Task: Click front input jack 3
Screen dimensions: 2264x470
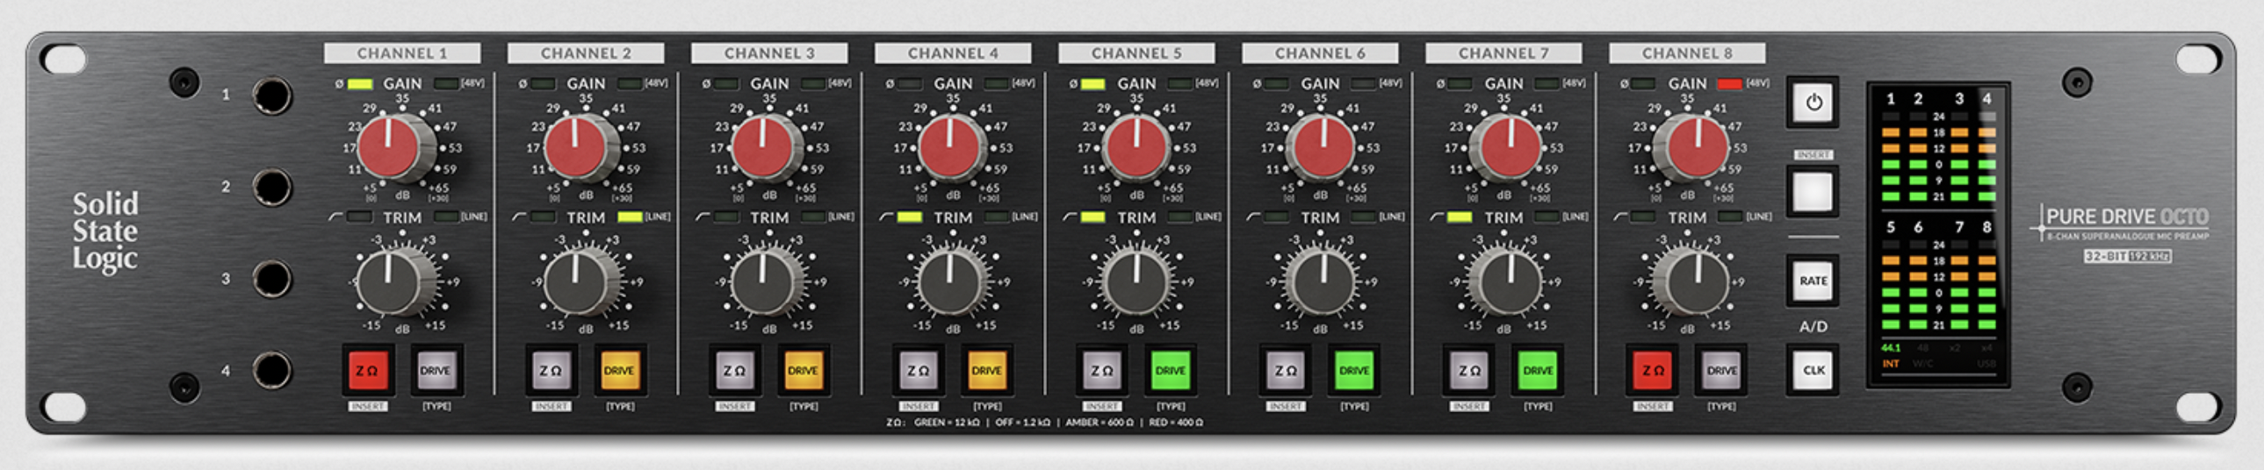Action: 271,279
